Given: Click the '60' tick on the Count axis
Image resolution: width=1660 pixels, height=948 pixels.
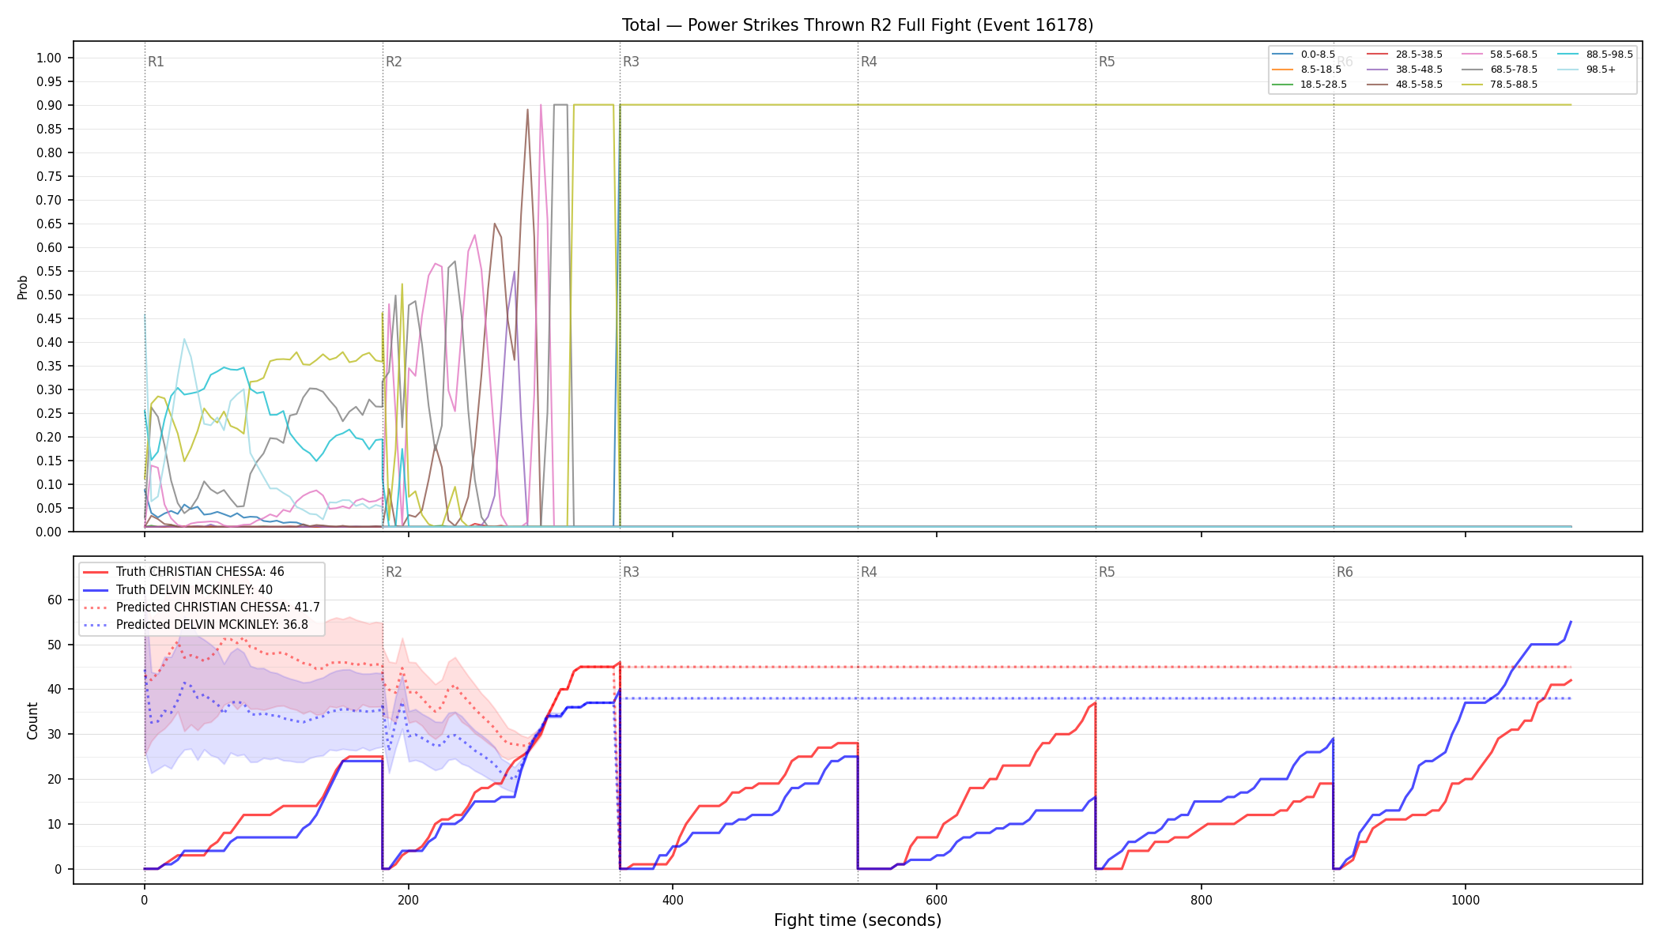Looking at the screenshot, I should click(x=55, y=600).
